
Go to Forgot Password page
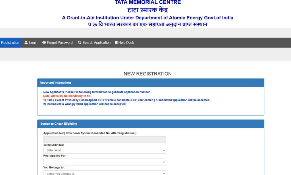57,43
